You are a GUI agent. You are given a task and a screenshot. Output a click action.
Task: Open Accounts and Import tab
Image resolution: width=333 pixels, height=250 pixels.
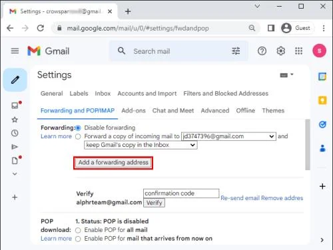coord(147,94)
